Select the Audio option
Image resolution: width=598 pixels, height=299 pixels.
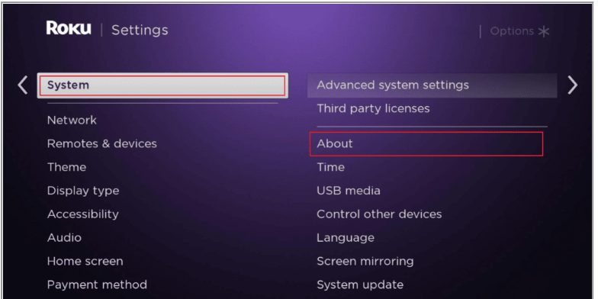[x=64, y=238]
